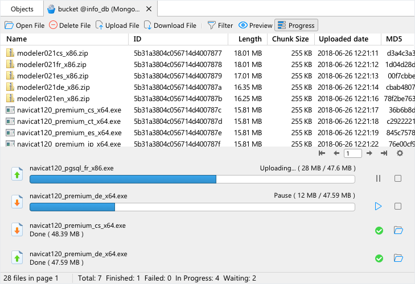Close the bucket @info_db tab

tap(149, 9)
